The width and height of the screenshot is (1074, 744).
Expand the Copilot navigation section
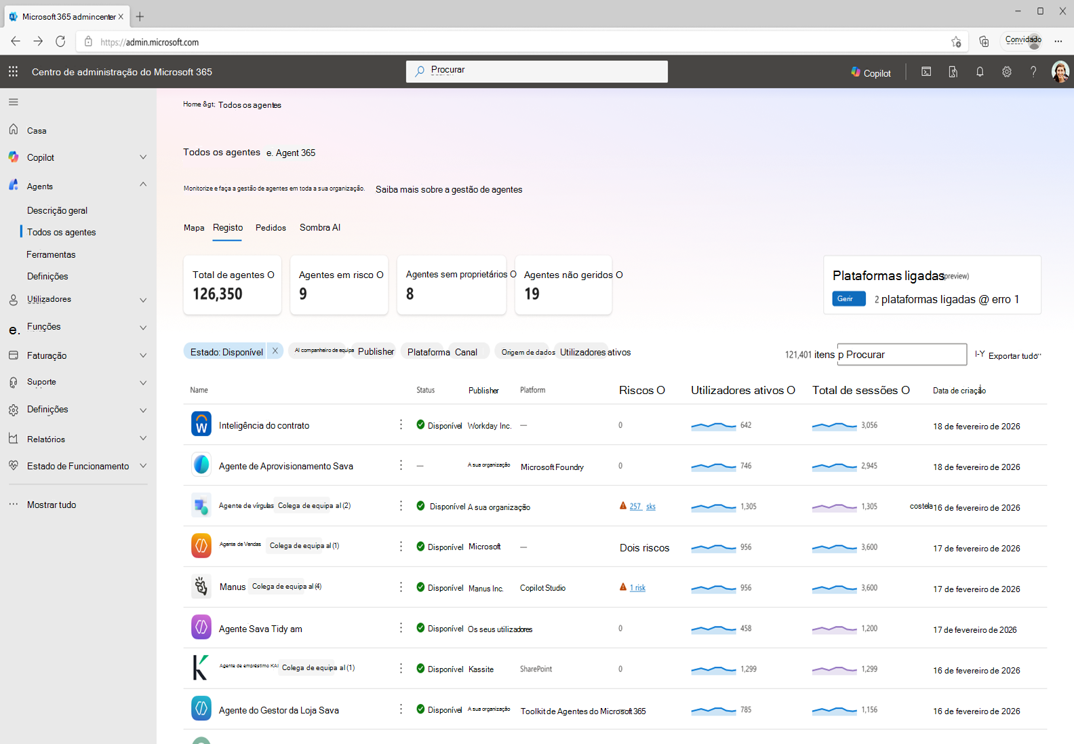(x=143, y=157)
